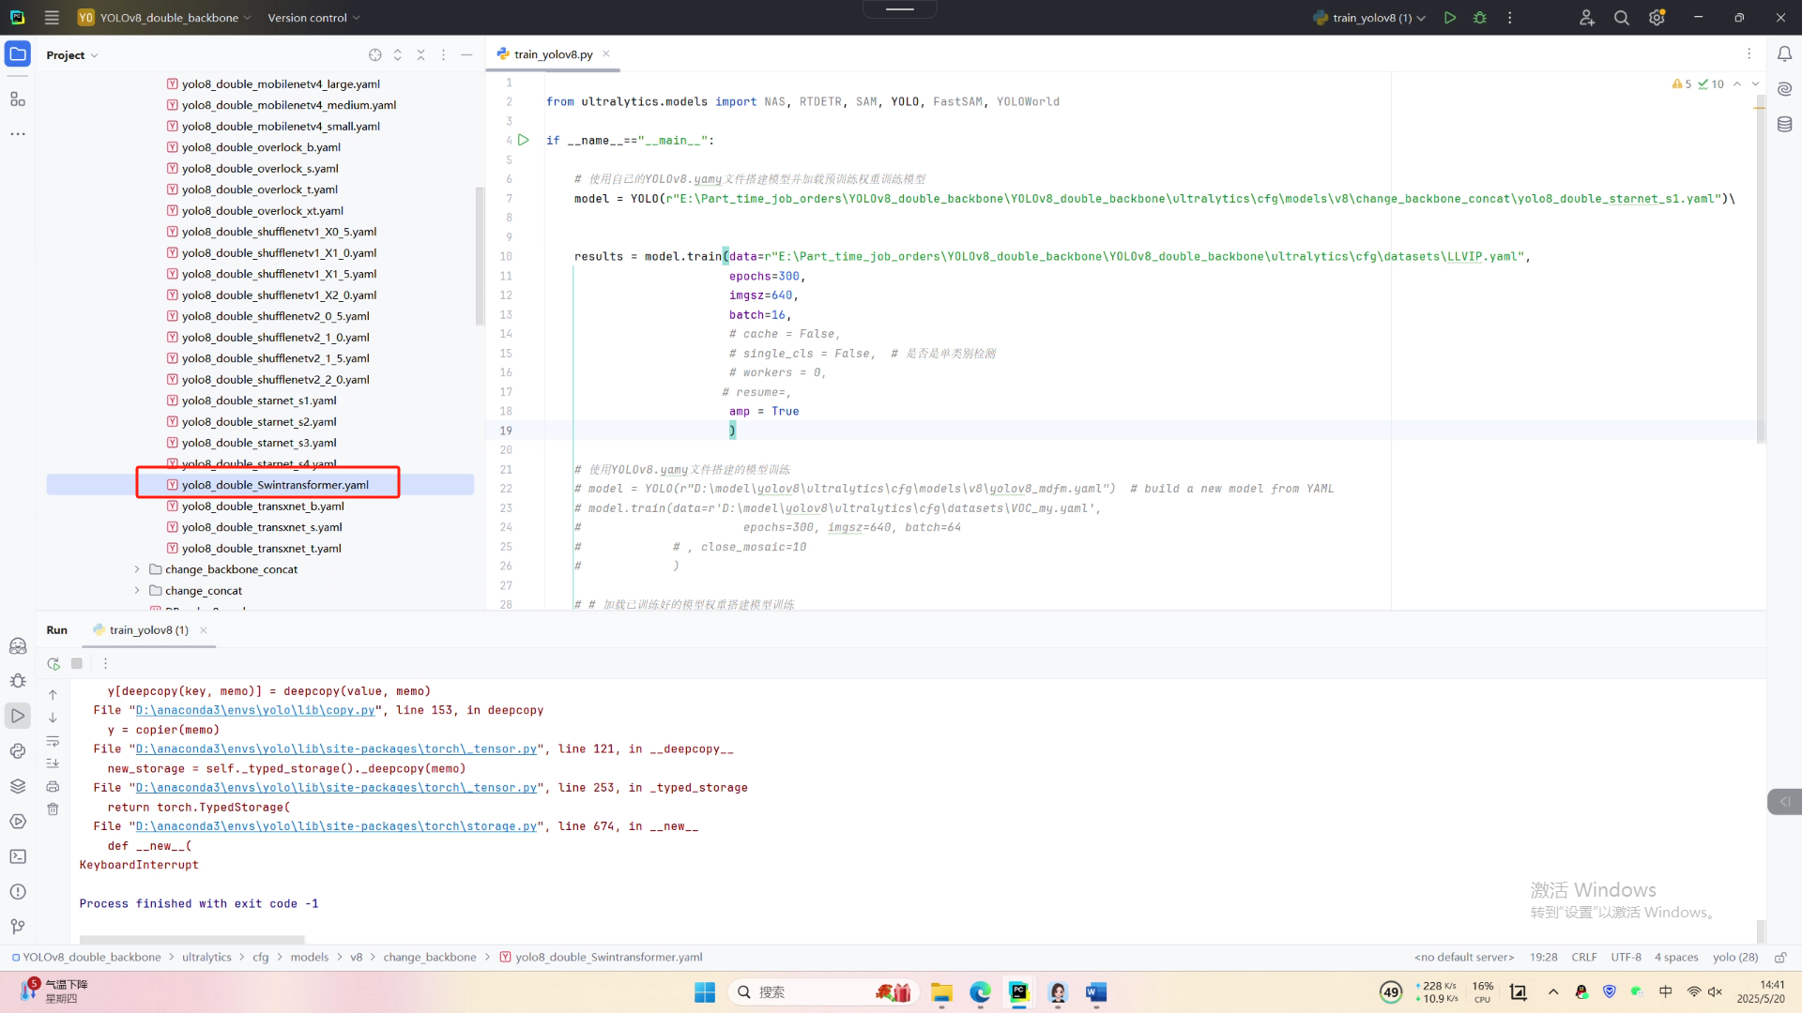The image size is (1802, 1013).
Task: Open the Python Console tool window icon
Action: click(x=18, y=751)
